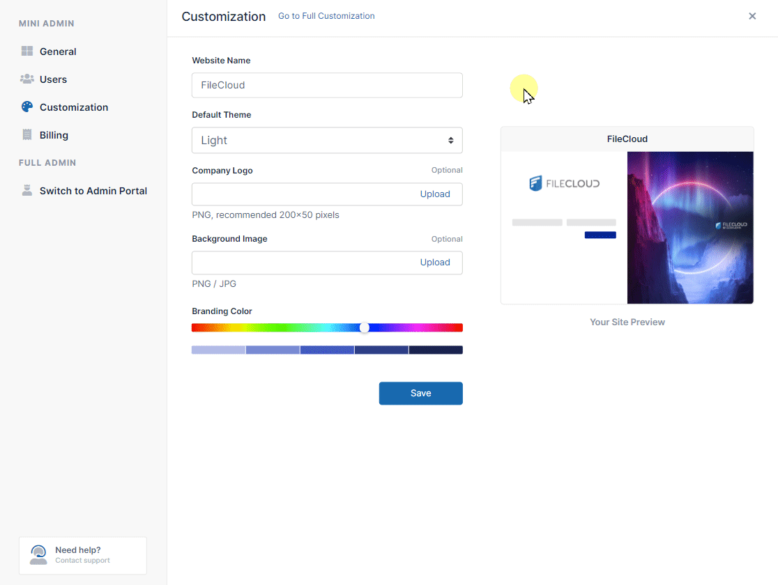
Task: Select the Billing icon in the sidebar
Action: (28, 134)
